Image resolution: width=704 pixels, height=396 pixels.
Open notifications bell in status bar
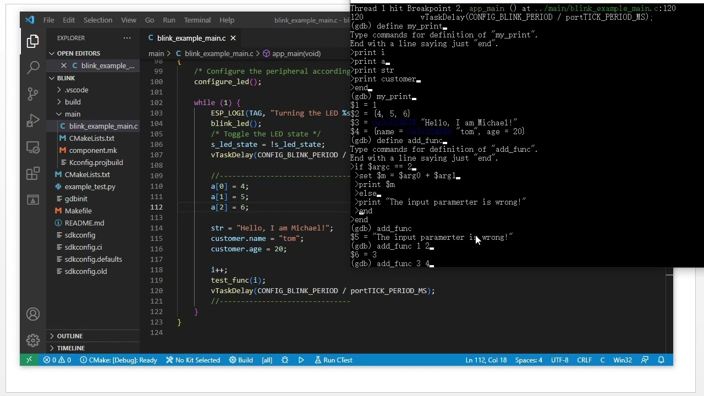point(661,360)
